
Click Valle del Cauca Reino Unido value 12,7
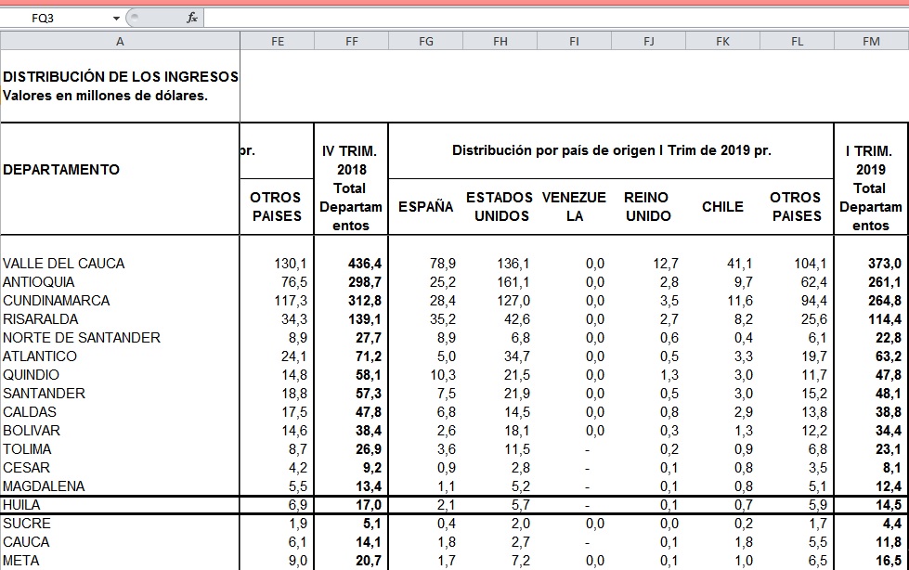point(666,264)
